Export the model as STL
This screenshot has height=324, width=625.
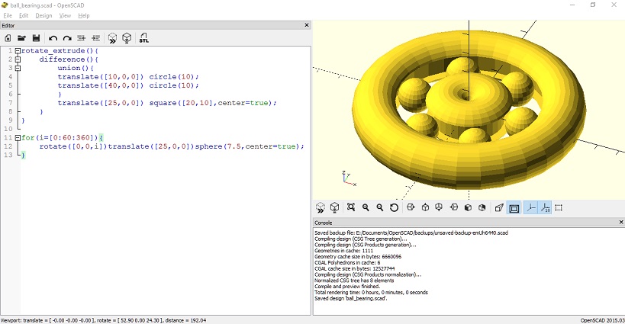(144, 38)
